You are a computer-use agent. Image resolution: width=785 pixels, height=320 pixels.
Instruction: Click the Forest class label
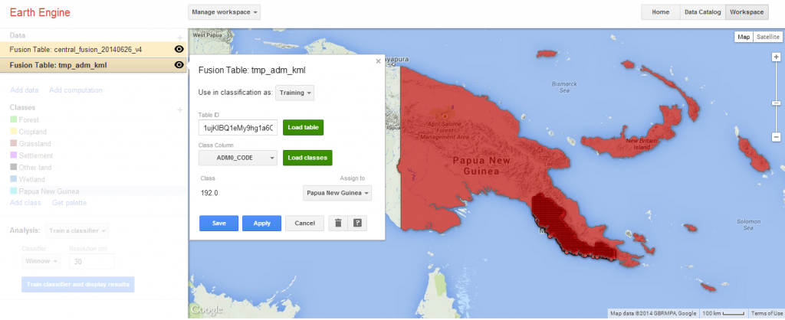point(28,120)
